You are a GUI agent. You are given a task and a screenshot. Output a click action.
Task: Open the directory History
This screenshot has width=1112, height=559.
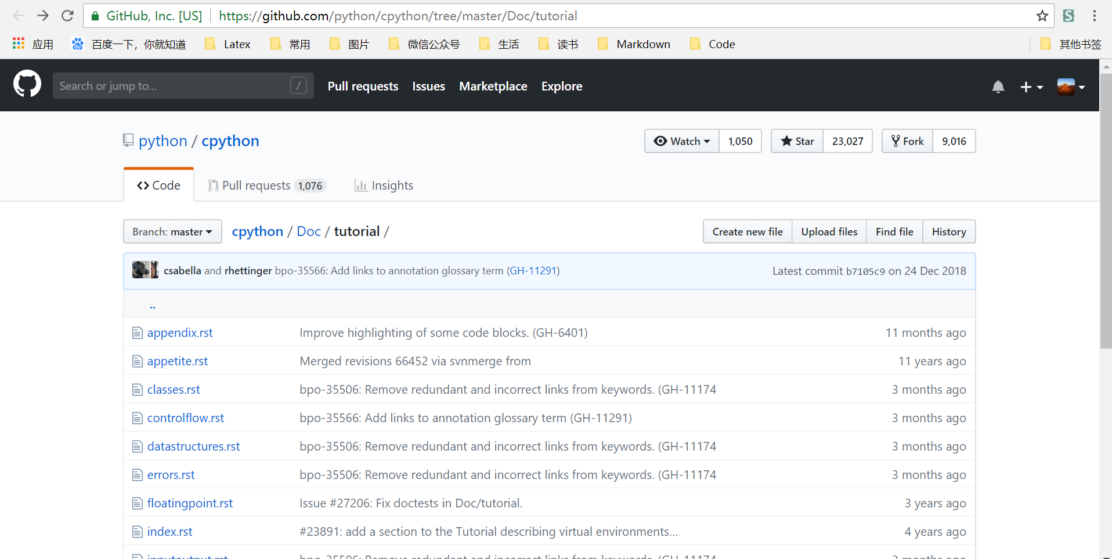949,231
